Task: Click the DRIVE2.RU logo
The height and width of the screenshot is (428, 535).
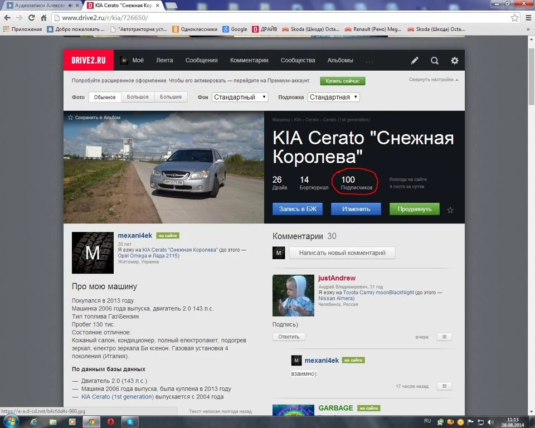Action: pyautogui.click(x=89, y=60)
